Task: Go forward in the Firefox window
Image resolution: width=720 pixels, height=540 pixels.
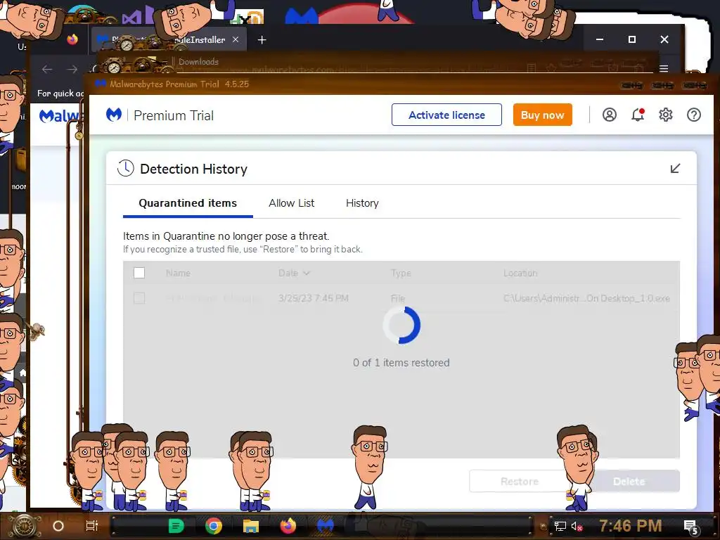Action: pos(72,70)
